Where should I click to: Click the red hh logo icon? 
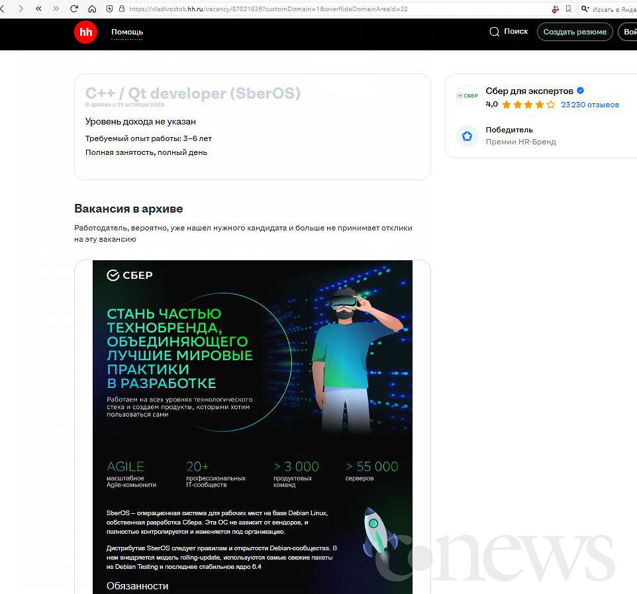(x=85, y=32)
